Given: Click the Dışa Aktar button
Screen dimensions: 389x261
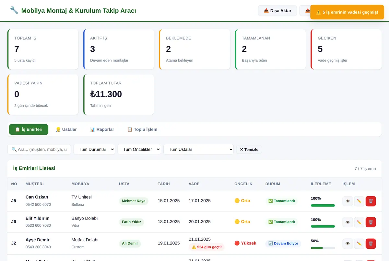Looking at the screenshot, I should tap(277, 11).
